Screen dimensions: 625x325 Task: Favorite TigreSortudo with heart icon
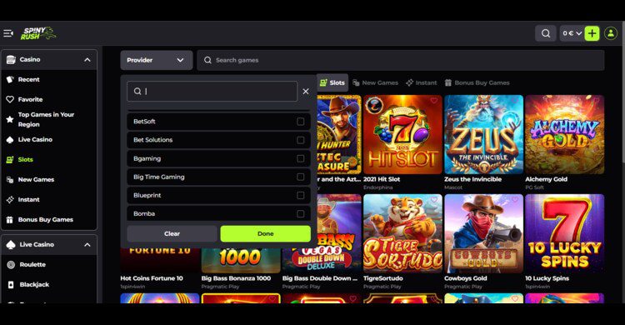[433, 200]
